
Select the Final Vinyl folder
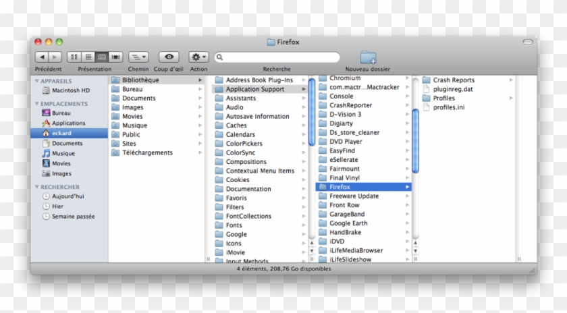(x=363, y=178)
